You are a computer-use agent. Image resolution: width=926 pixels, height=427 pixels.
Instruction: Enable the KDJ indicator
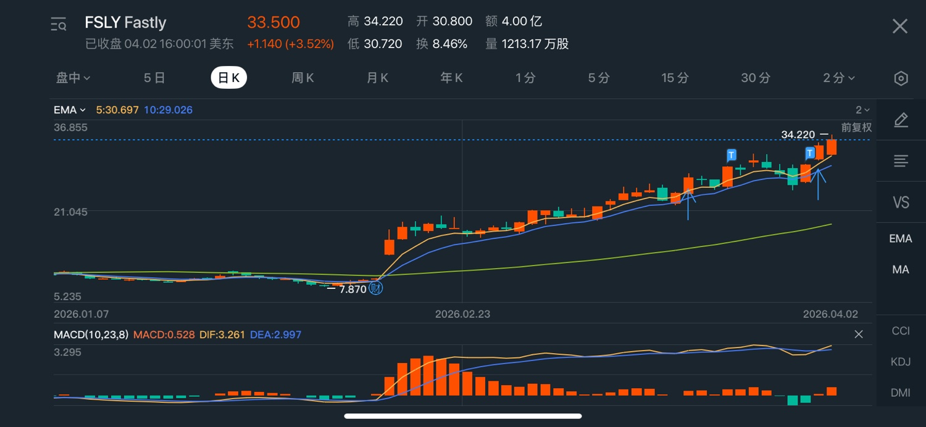click(900, 362)
